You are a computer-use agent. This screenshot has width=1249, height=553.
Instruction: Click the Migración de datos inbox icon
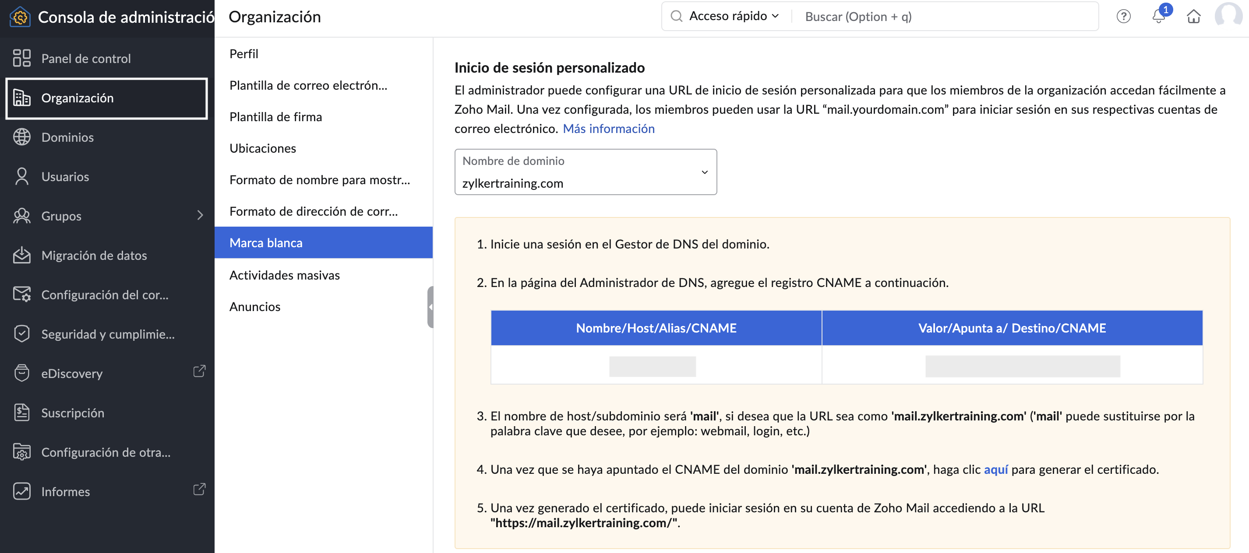pyautogui.click(x=22, y=255)
